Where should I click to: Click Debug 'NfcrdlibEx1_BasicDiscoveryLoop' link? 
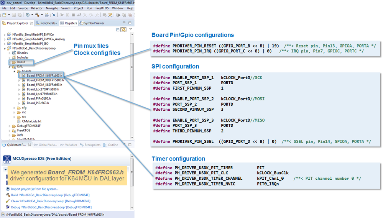(51, 207)
